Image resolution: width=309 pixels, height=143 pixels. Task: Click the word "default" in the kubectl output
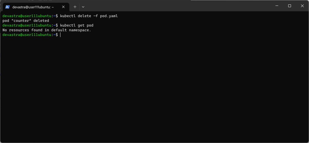tap(59, 30)
